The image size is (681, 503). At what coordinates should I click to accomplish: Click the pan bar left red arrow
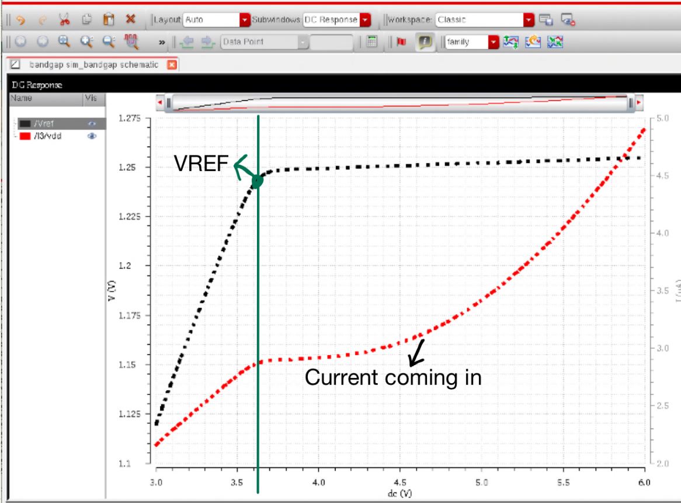(x=160, y=102)
